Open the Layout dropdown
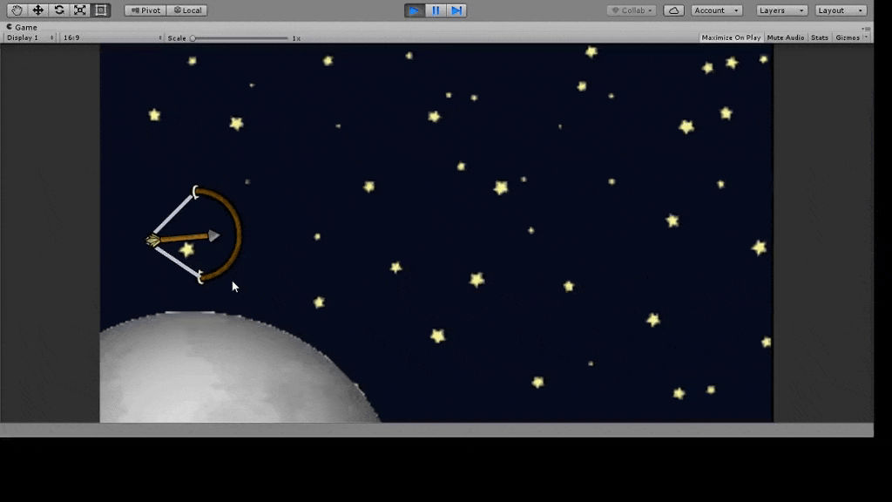Screen dimensions: 892x502 [x=841, y=10]
